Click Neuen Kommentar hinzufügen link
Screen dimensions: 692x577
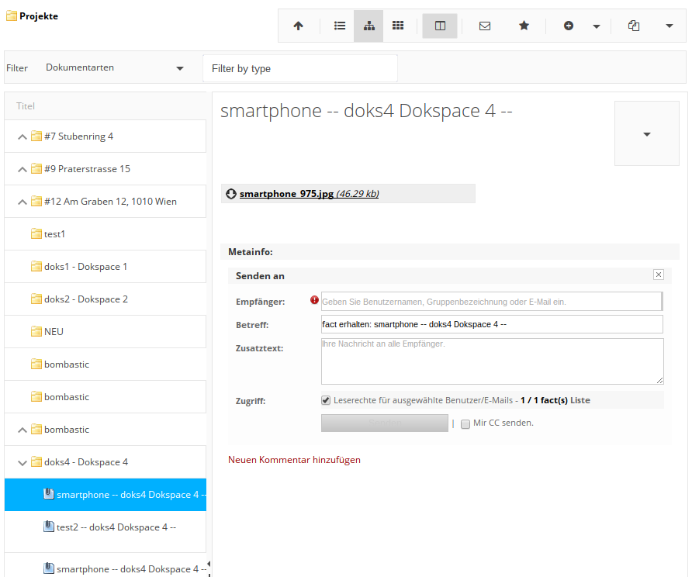pyautogui.click(x=294, y=460)
